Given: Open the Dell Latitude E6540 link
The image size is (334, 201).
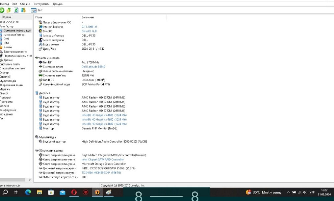Looking at the screenshot, I should click(94, 66).
